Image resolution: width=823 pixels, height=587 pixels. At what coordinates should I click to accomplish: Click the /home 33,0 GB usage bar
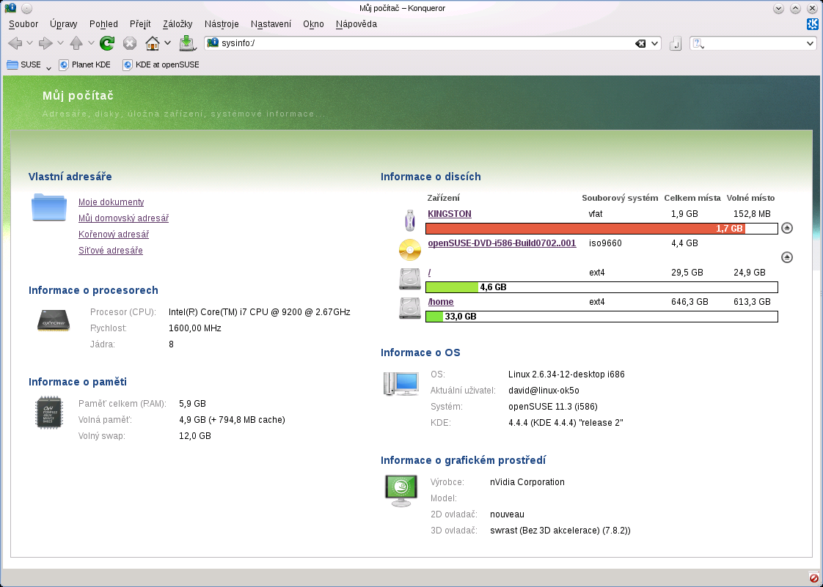601,317
